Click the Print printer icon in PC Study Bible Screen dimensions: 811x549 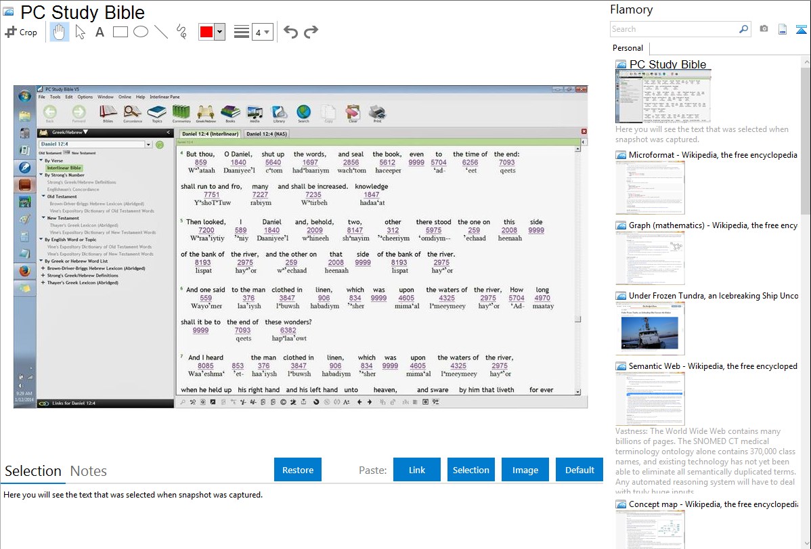pos(377,113)
